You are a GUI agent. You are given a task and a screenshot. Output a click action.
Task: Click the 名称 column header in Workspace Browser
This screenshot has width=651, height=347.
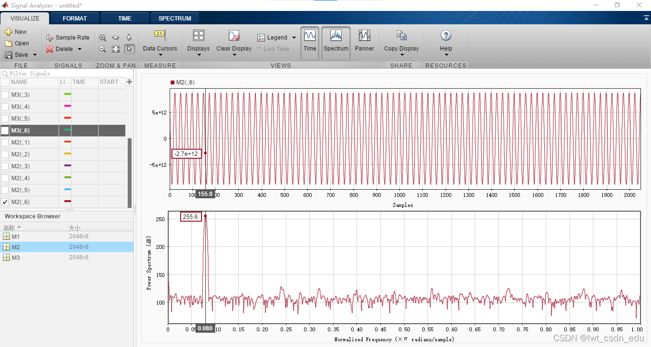point(10,228)
